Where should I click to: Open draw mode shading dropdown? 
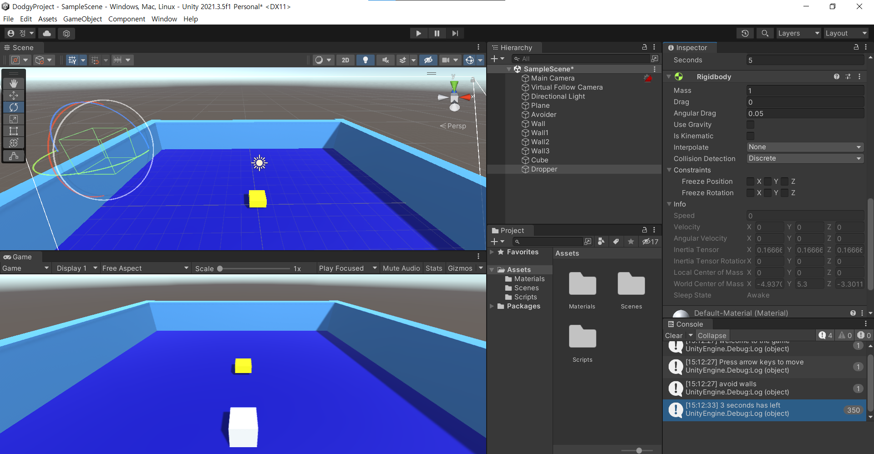click(324, 60)
